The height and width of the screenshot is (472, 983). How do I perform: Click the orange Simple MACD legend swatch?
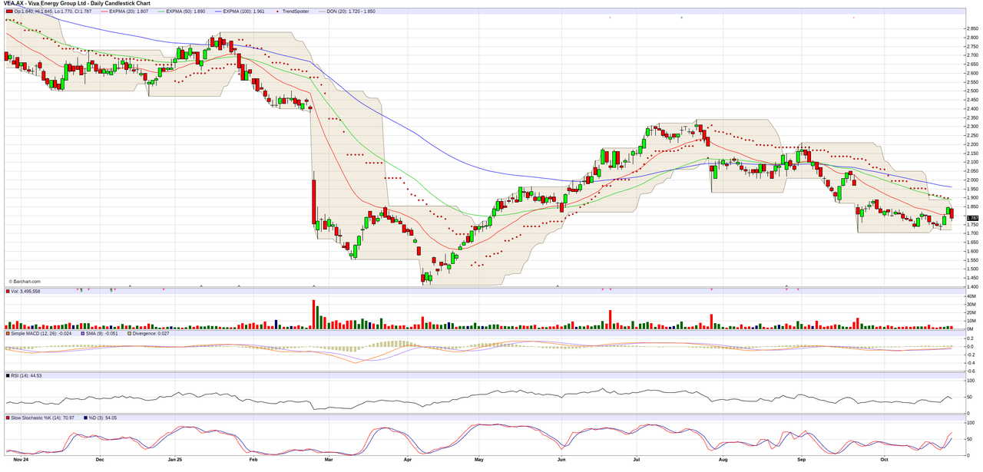(8, 334)
